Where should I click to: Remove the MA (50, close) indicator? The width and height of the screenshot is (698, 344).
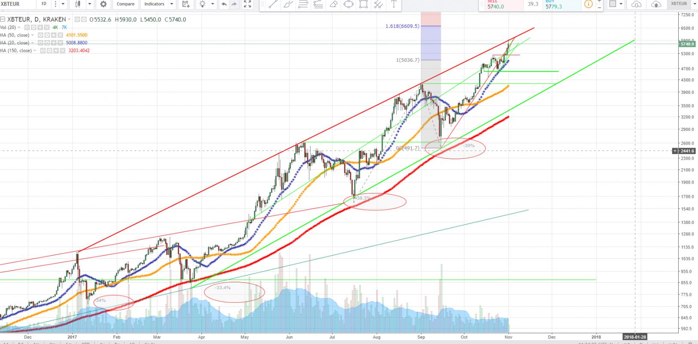(61, 35)
